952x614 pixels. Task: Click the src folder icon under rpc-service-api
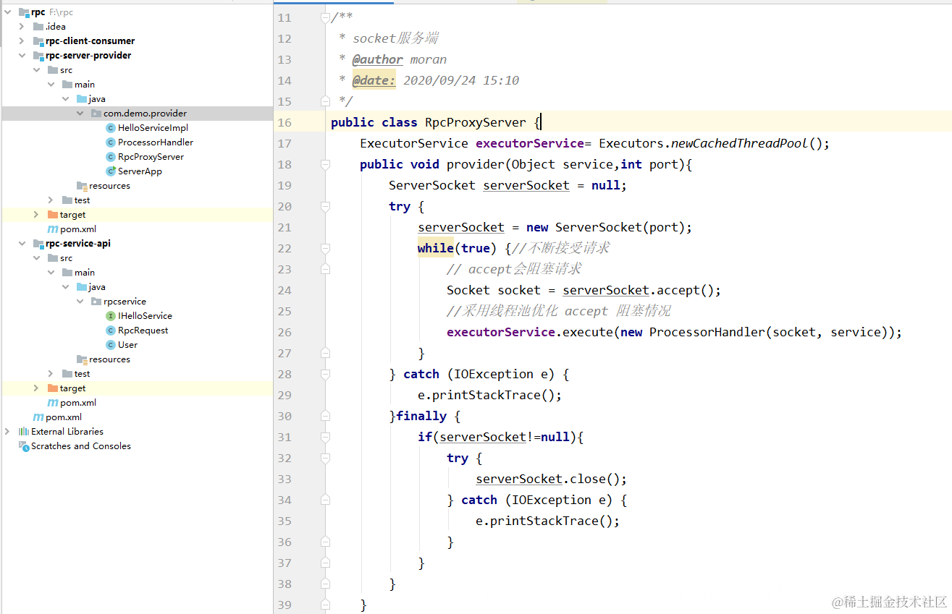tap(53, 258)
